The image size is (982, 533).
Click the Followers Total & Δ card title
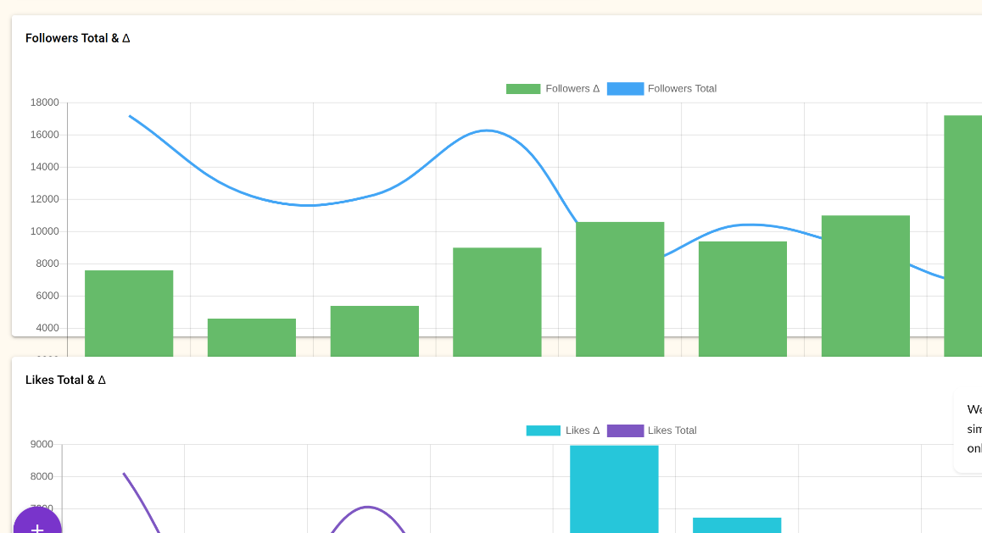pos(78,38)
